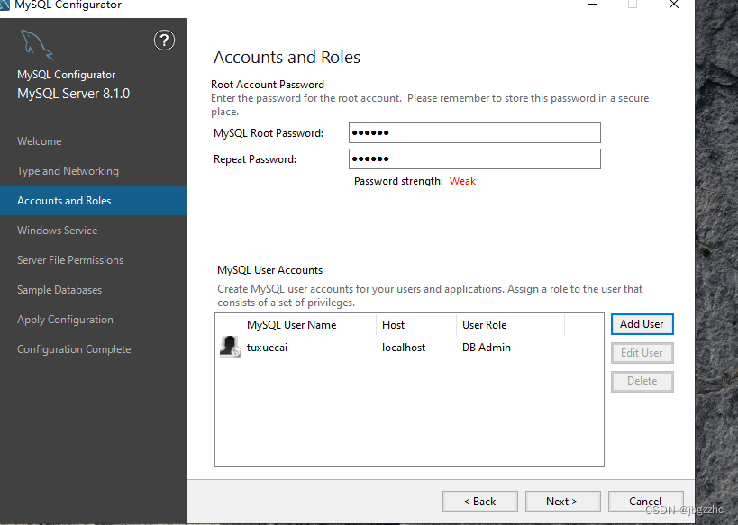
Task: Click the MySQL dolphin logo
Action: (x=37, y=45)
